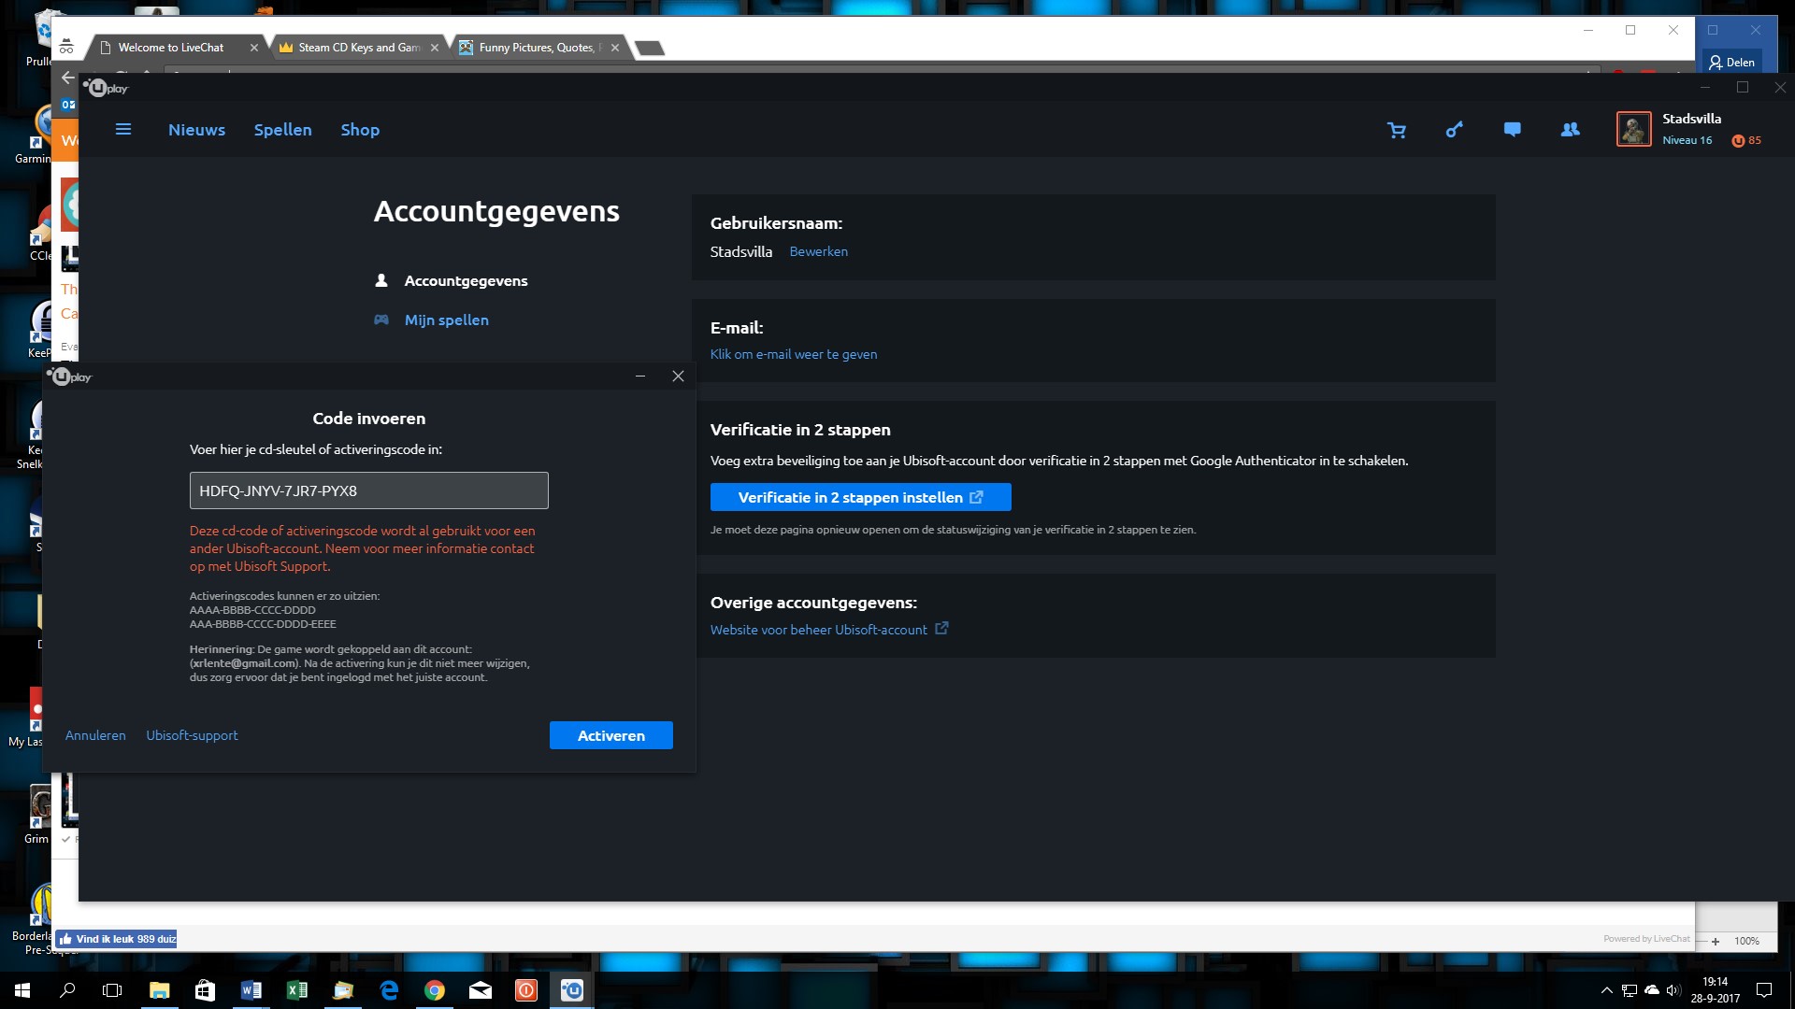
Task: Click the Delen share button
Action: point(1731,63)
